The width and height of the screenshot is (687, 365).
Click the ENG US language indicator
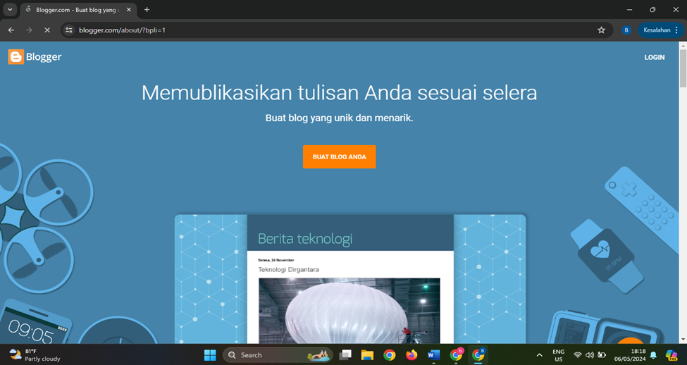pos(558,355)
